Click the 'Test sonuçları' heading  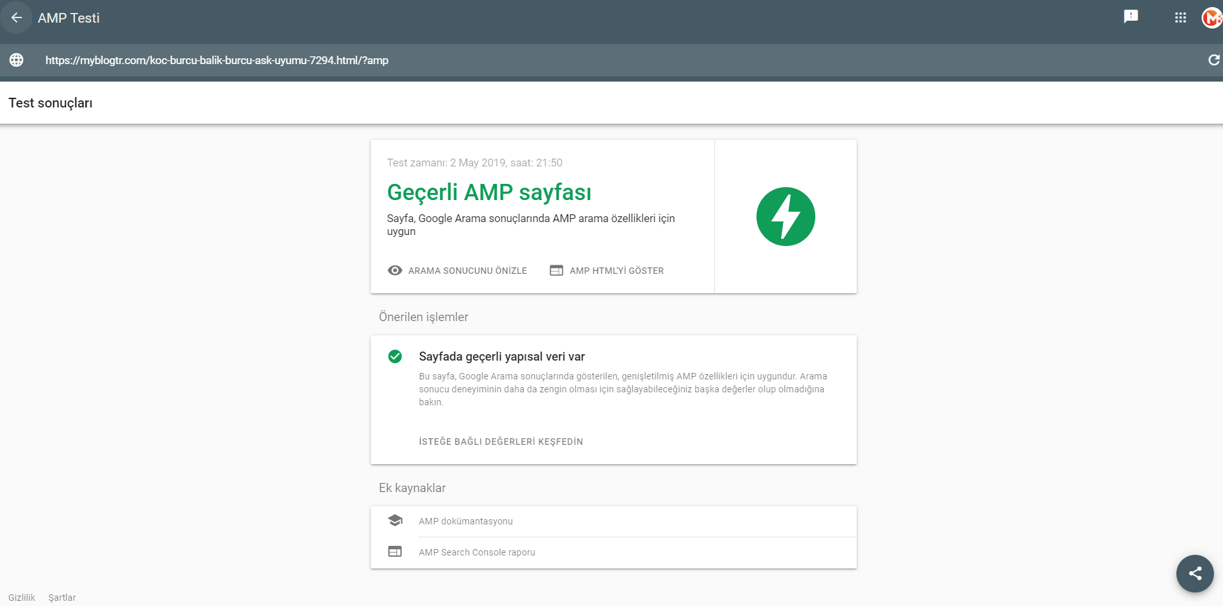[50, 103]
